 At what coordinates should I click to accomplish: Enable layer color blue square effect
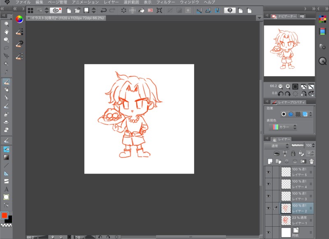point(305,114)
